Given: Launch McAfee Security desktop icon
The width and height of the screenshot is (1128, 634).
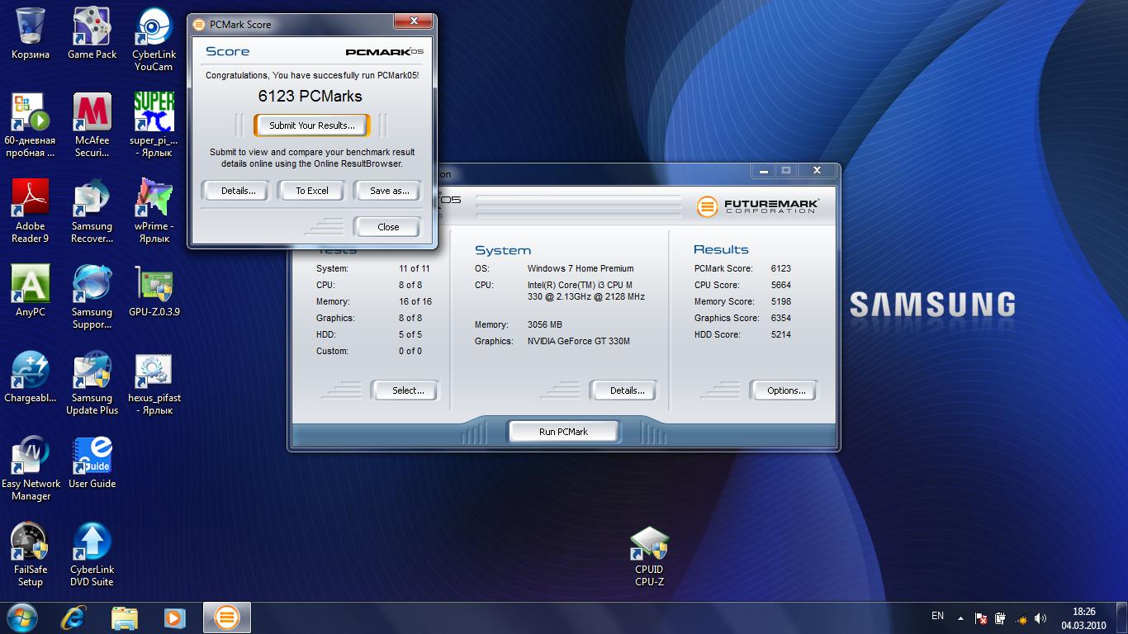Looking at the screenshot, I should (92, 125).
